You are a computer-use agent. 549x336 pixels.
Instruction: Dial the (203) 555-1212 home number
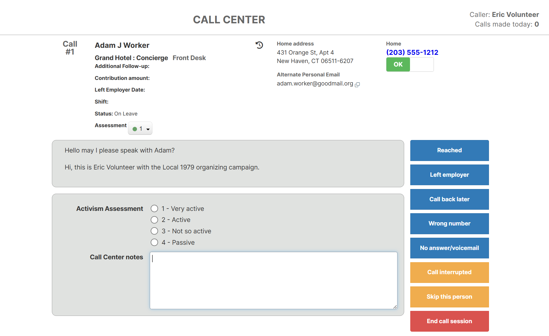(x=412, y=52)
